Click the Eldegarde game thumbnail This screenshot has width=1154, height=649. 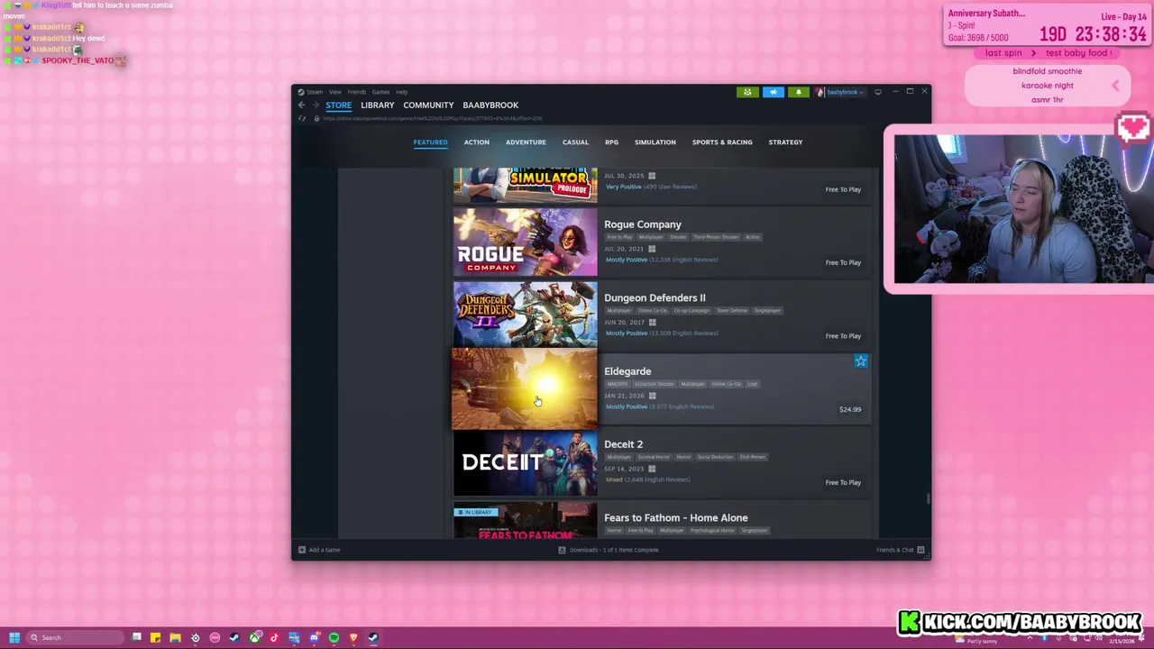point(525,388)
